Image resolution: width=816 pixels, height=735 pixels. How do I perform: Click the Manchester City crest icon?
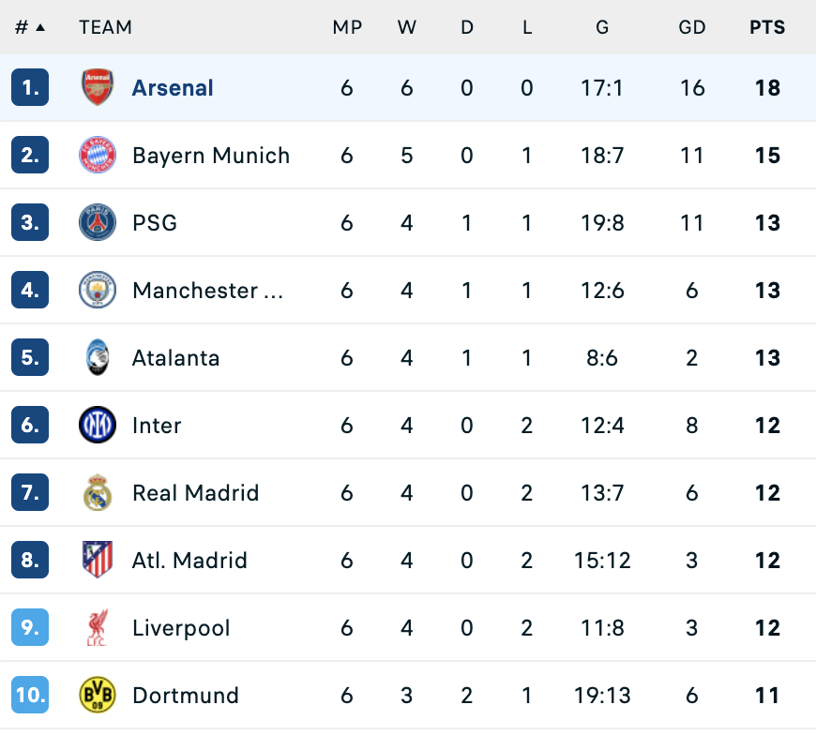[x=98, y=290]
